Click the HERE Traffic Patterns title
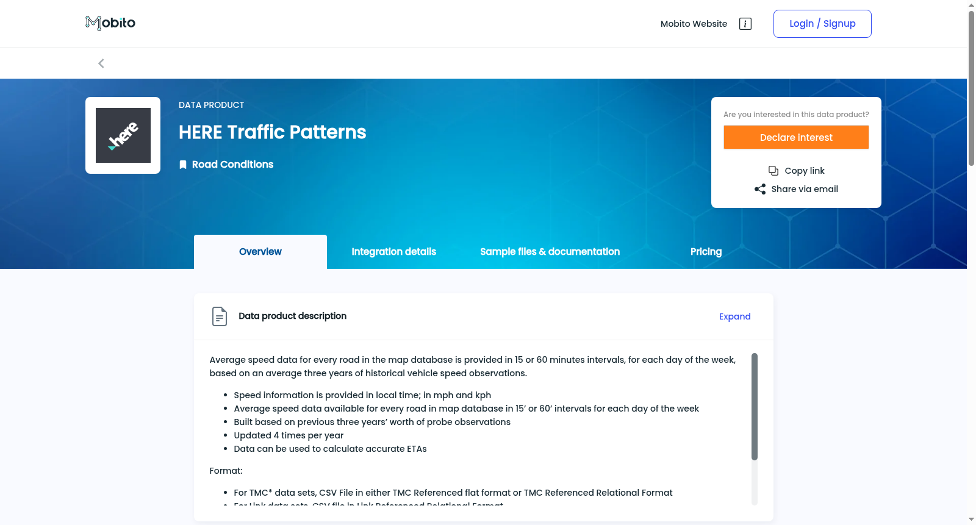 [x=273, y=132]
